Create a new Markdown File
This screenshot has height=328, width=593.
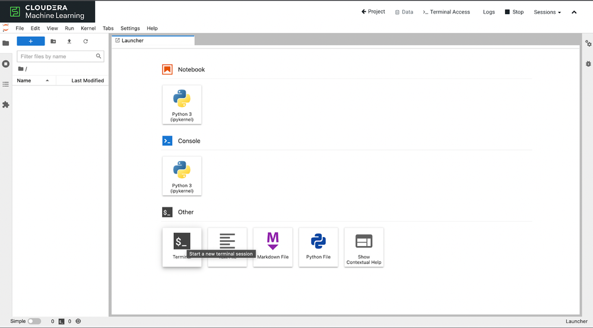(272, 247)
